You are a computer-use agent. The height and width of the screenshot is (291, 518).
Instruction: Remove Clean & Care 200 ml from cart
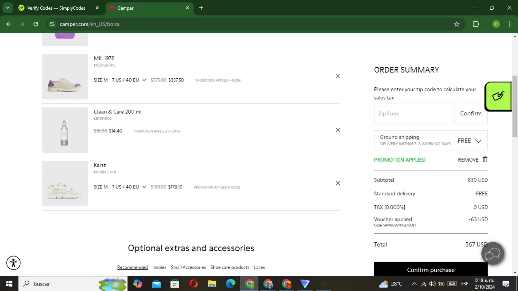pyautogui.click(x=338, y=130)
